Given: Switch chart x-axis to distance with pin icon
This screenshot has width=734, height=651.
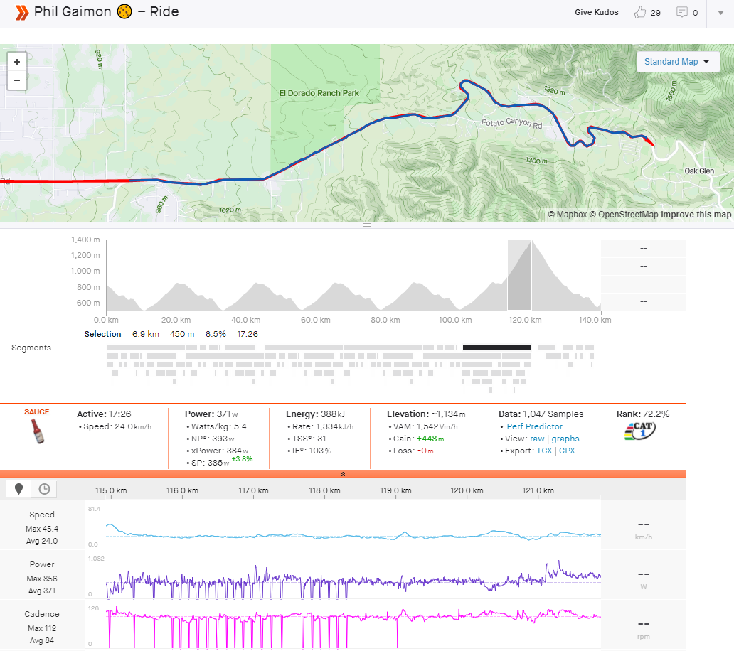Looking at the screenshot, I should pyautogui.click(x=19, y=489).
